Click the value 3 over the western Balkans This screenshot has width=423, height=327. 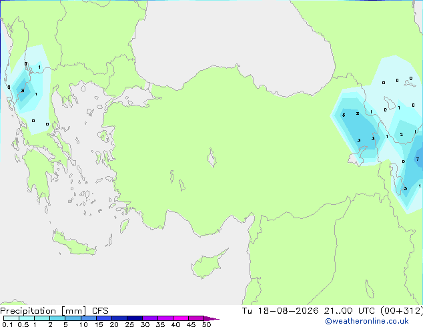tap(23, 90)
